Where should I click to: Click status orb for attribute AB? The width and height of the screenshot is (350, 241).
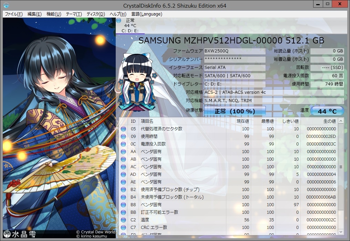[x=123, y=159]
